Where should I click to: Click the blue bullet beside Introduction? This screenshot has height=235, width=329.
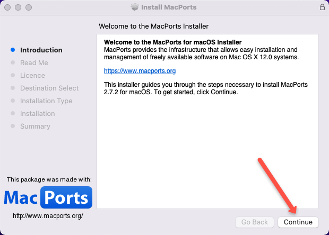[13, 50]
